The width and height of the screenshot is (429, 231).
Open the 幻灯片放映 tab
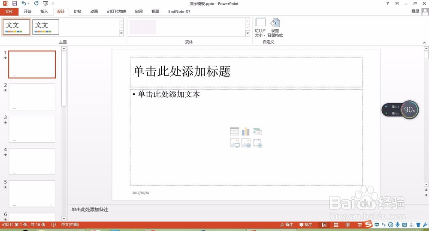pos(117,12)
